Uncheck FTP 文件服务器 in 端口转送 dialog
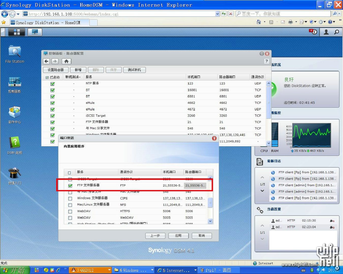The height and width of the screenshot is (274, 343). coord(70,186)
